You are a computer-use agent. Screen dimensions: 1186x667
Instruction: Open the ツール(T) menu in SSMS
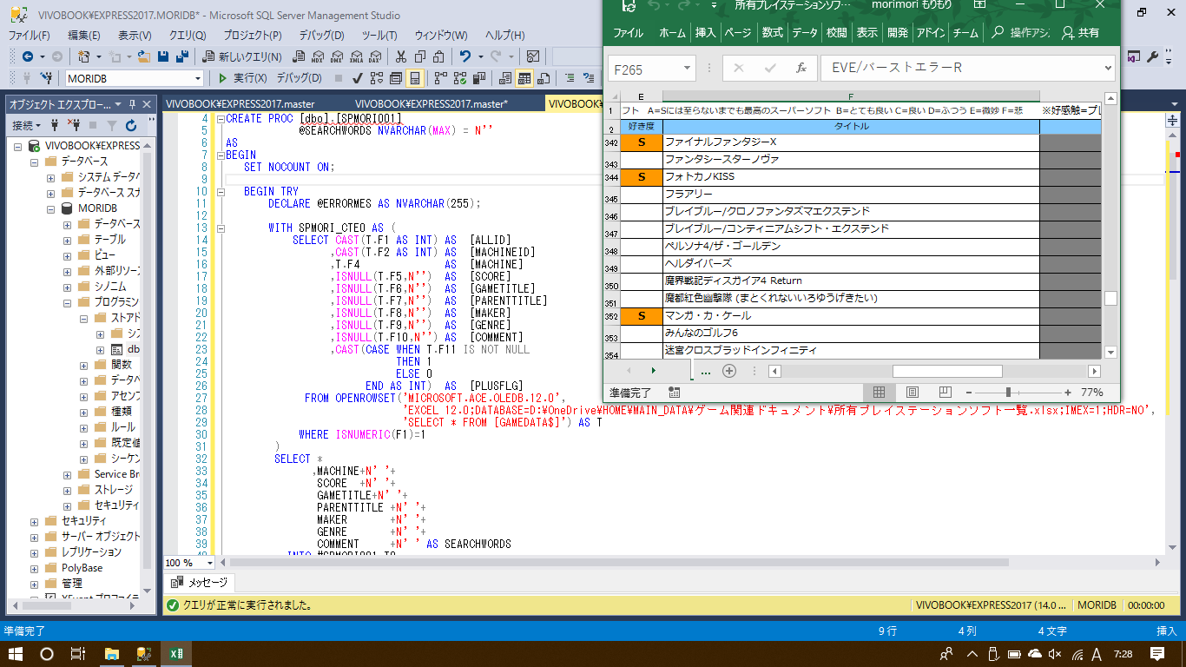click(x=379, y=36)
